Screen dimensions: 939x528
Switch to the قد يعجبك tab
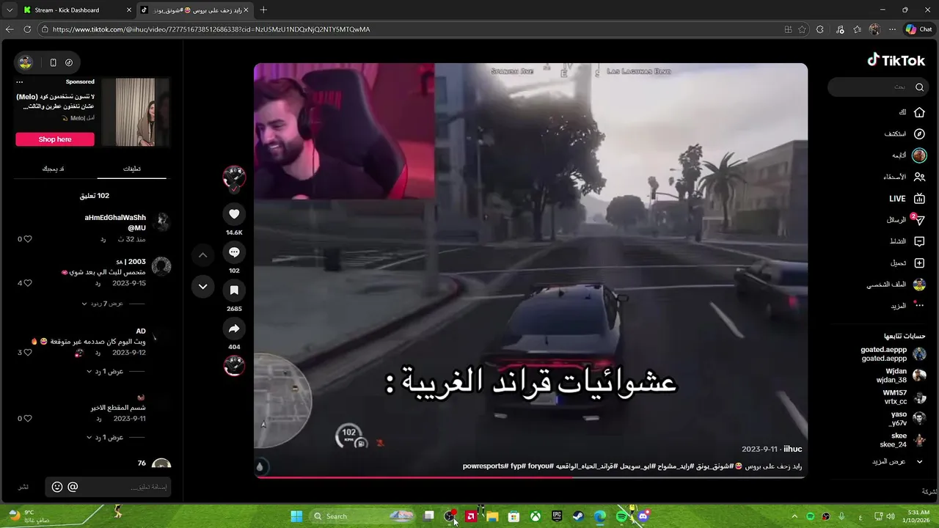53,169
